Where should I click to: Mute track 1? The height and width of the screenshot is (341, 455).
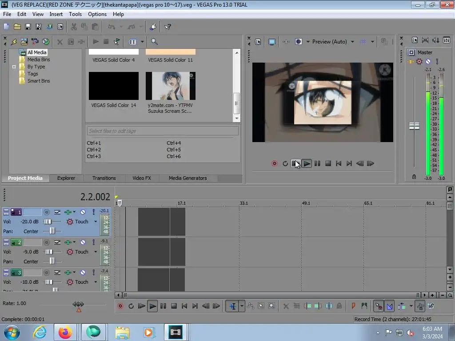tap(83, 212)
